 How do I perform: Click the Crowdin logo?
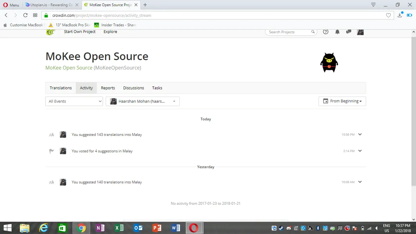click(51, 32)
